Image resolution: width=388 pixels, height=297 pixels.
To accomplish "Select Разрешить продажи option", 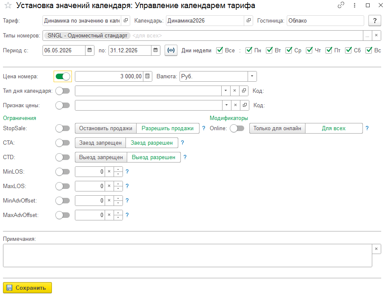I will coord(168,128).
